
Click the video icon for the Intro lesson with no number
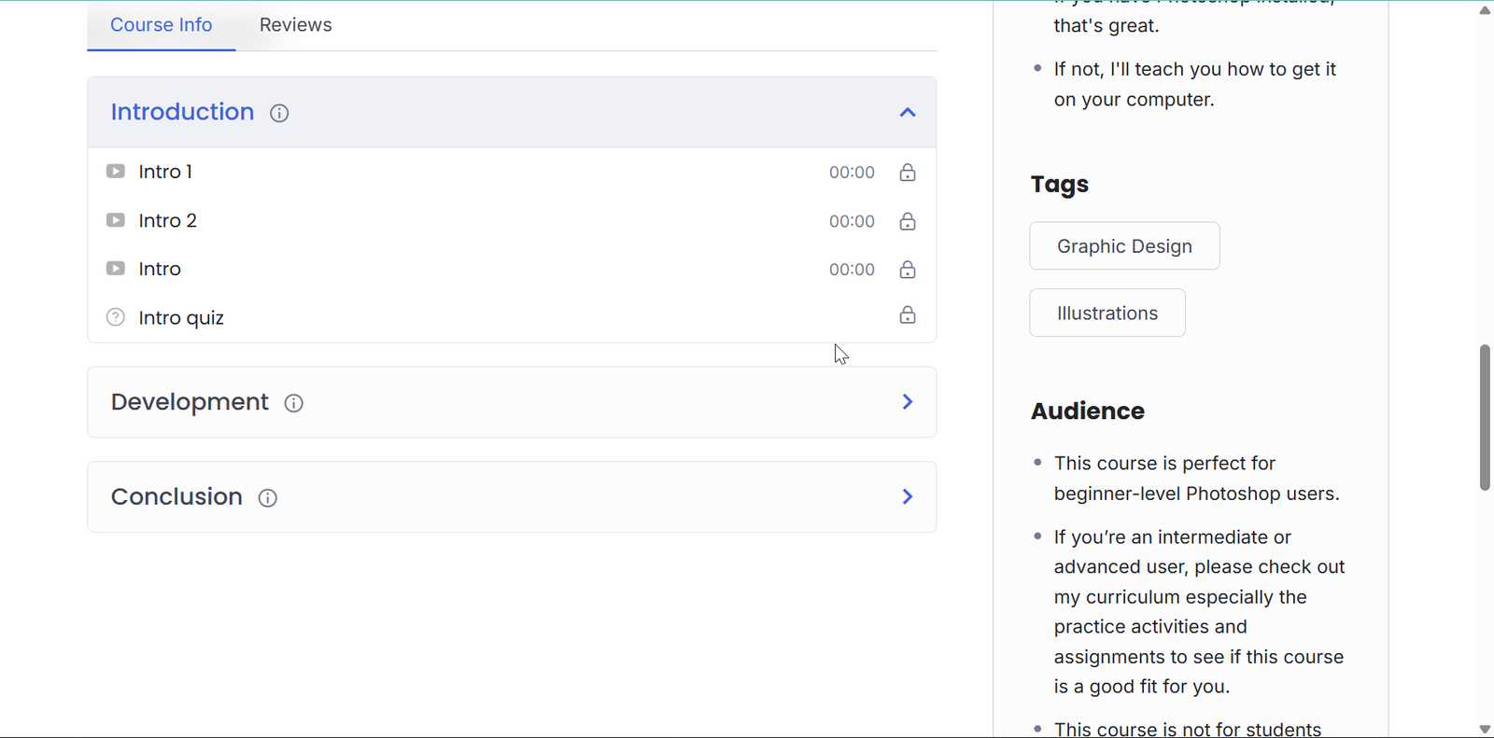point(116,269)
